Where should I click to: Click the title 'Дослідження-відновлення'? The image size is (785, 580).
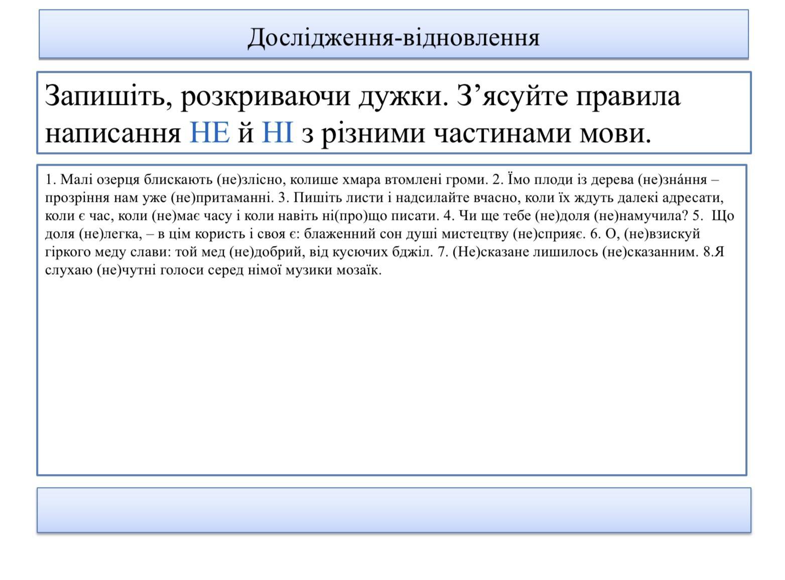coord(394,37)
